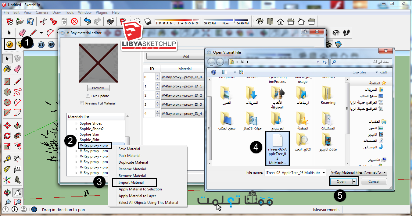The image size is (412, 216).
Task: Click the Open file toolbar icon
Action: [20, 21]
